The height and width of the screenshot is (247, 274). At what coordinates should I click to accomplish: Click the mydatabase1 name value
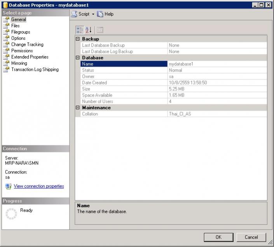coord(181,64)
